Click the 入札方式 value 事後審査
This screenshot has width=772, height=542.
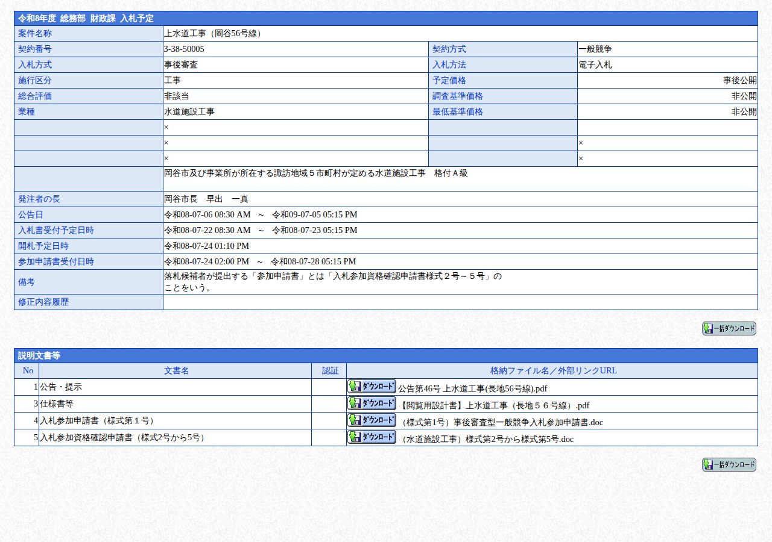pyautogui.click(x=181, y=65)
